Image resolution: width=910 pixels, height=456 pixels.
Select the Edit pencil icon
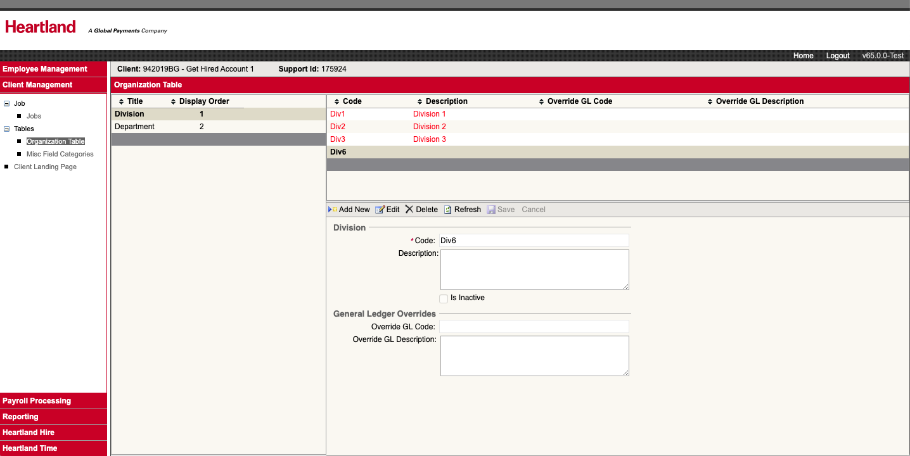[378, 209]
